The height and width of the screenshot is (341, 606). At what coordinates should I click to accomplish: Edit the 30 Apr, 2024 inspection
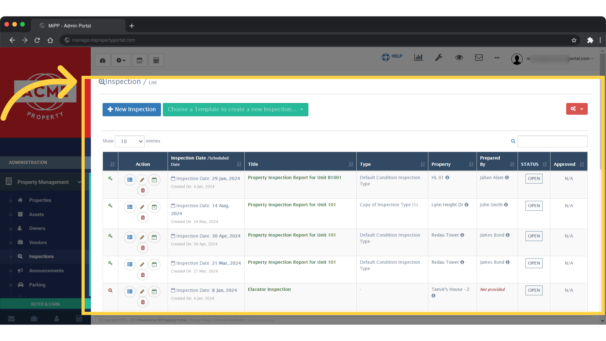[142, 237]
